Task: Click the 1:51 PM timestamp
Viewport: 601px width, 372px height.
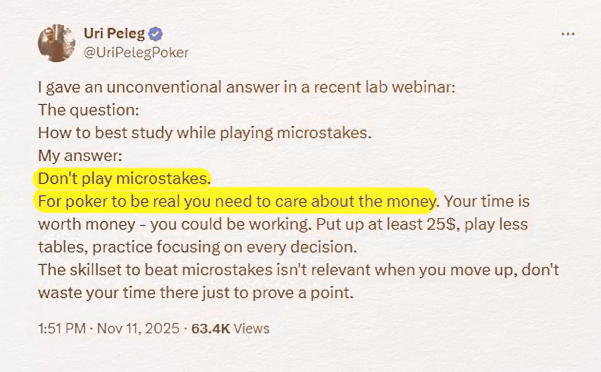Action: (62, 328)
